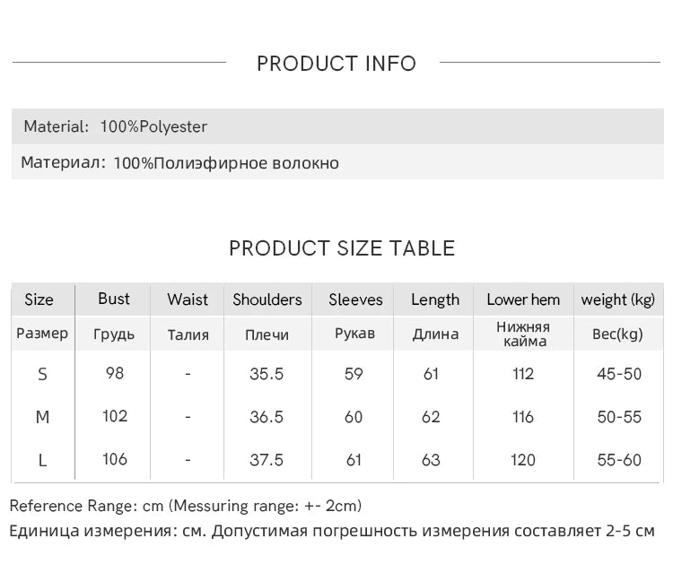The image size is (673, 564).
Task: Click the Bust column header
Action: 114,299
